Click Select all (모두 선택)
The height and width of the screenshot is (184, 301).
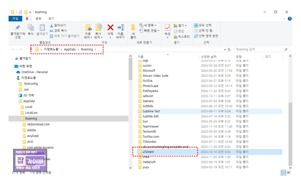coord(203,25)
